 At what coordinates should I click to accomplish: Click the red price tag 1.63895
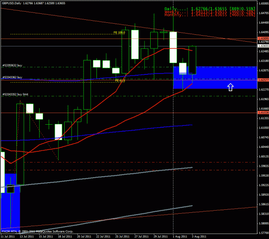[x=263, y=39]
